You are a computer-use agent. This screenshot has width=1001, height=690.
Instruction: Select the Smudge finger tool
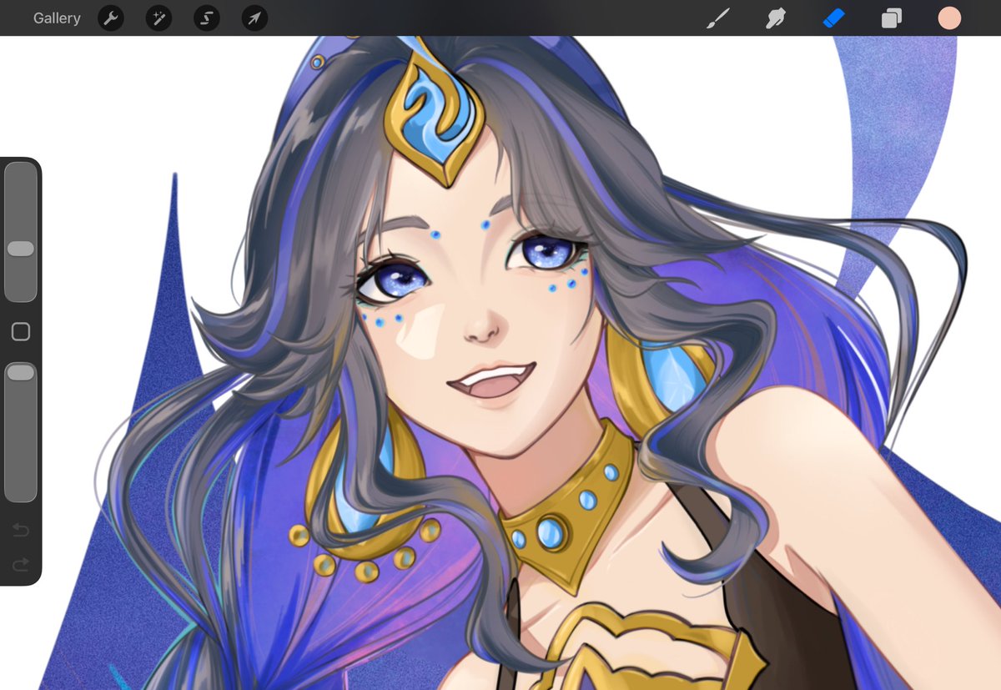777,18
